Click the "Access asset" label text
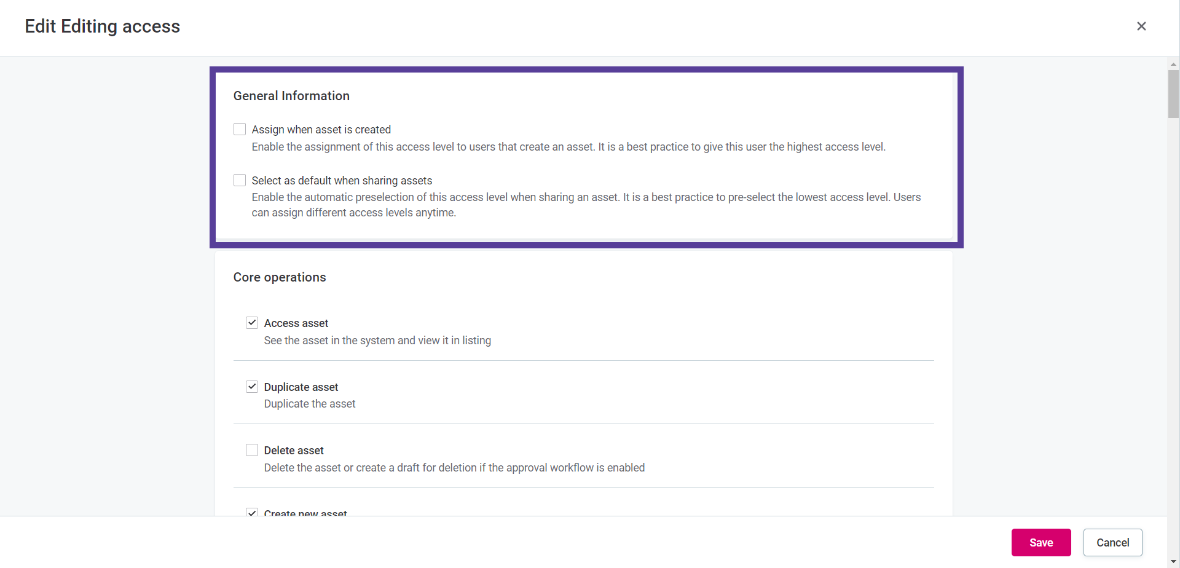1180x568 pixels. (x=296, y=323)
